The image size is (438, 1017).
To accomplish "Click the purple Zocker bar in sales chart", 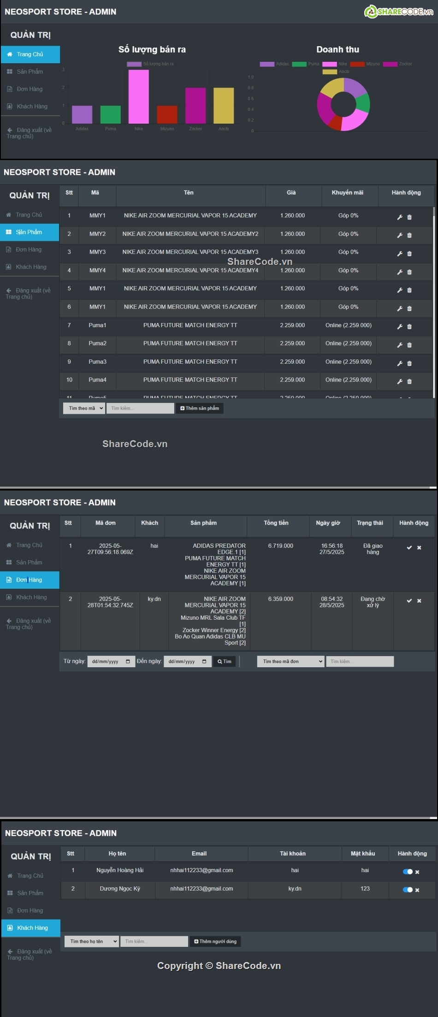I will (x=195, y=106).
